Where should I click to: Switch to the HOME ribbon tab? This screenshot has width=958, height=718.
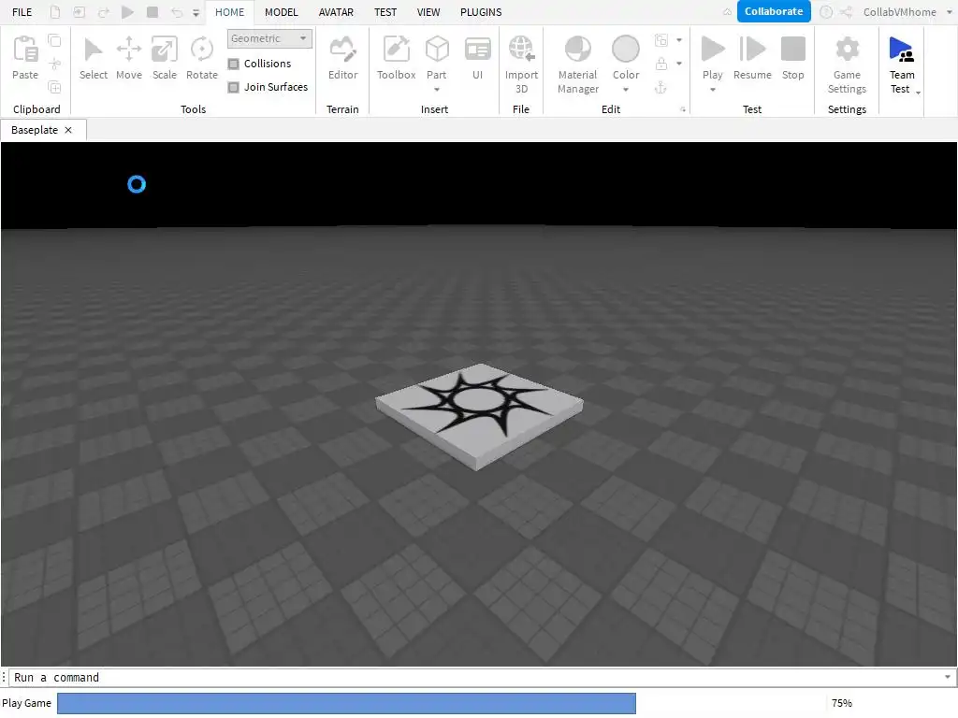pyautogui.click(x=230, y=12)
